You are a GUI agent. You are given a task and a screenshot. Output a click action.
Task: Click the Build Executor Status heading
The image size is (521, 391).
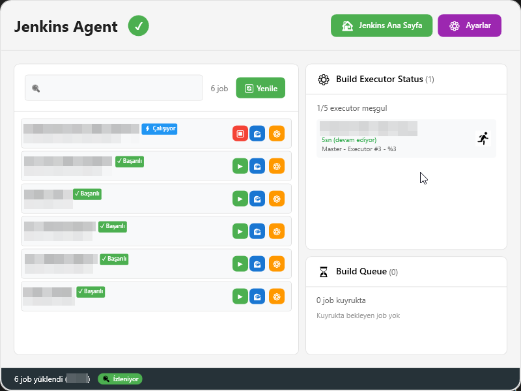point(380,79)
